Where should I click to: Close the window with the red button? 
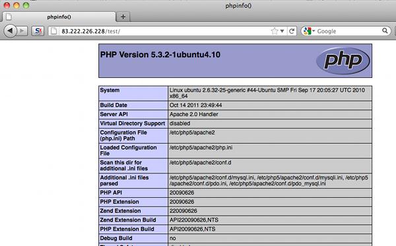[7, 5]
